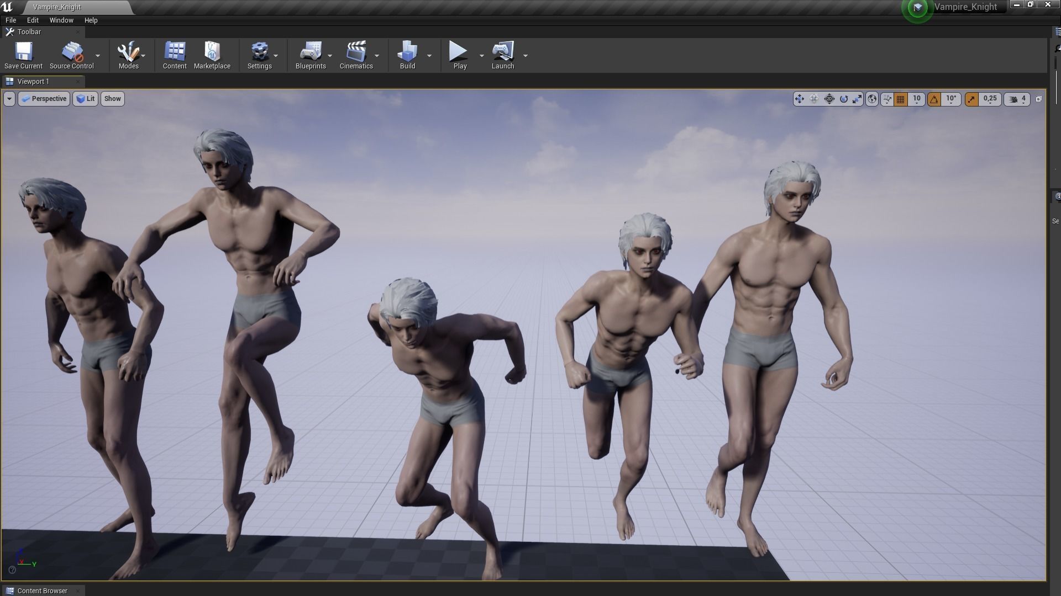
Task: Toggle scale snapping in the viewport
Action: click(971, 99)
